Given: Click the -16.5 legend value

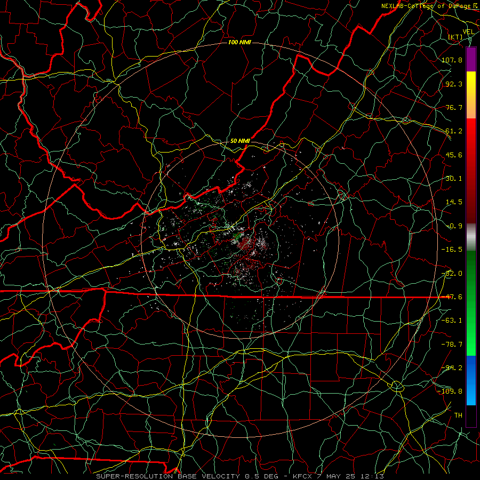Looking at the screenshot, I should tap(452, 250).
